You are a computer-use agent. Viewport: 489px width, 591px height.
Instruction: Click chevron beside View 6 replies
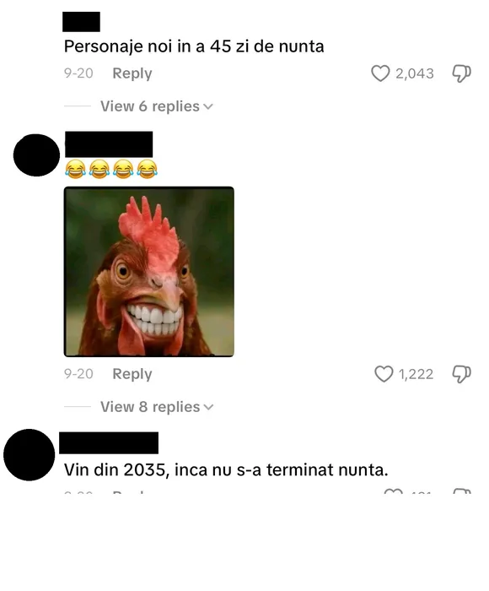coord(208,106)
